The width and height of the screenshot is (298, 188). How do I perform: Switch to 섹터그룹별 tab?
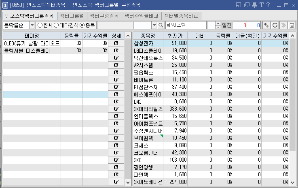pyautogui.click(x=72, y=16)
